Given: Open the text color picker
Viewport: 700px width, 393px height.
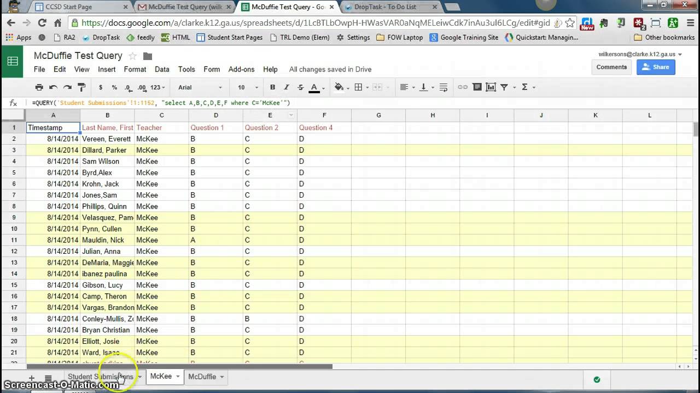Looking at the screenshot, I should [317, 87].
